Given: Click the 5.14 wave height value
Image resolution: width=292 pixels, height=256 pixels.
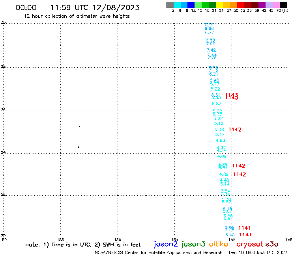Looking at the screenshot, I should tap(225, 184).
